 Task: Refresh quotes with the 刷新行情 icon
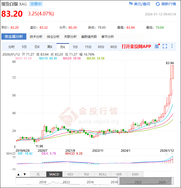(x=158, y=4)
